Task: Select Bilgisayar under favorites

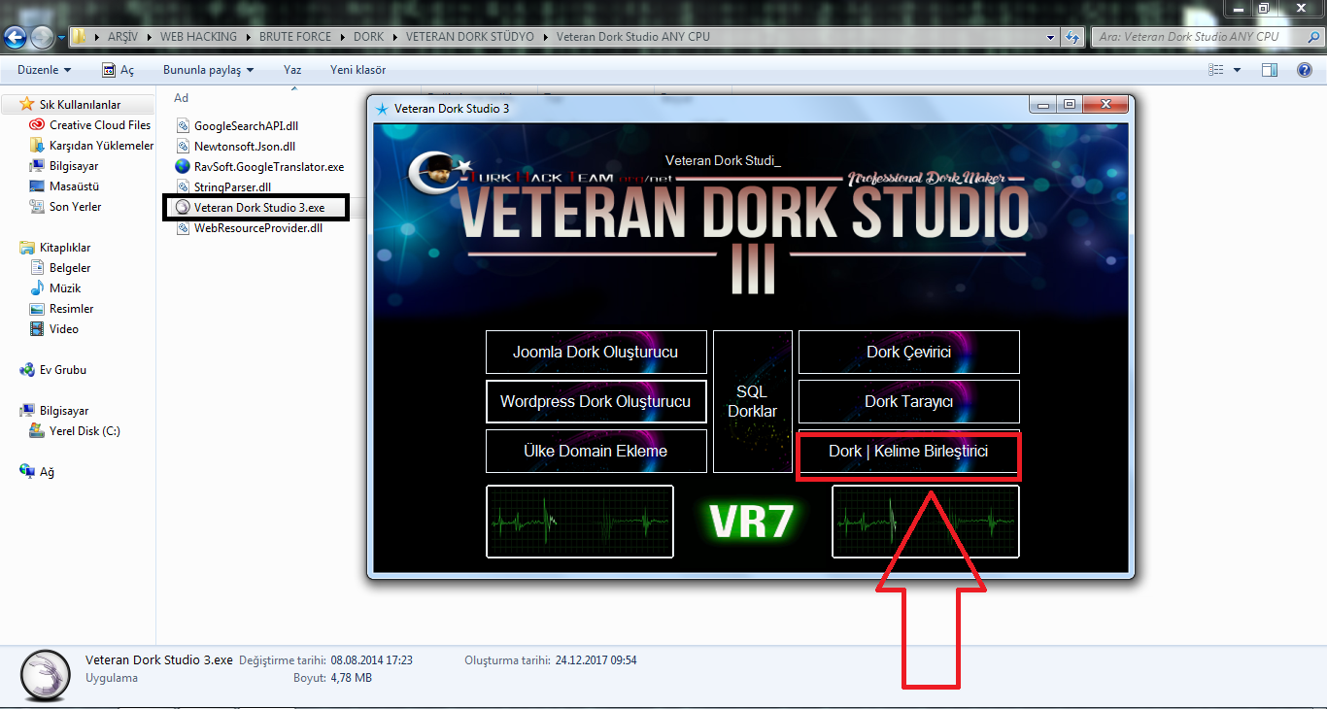Action: (x=74, y=165)
